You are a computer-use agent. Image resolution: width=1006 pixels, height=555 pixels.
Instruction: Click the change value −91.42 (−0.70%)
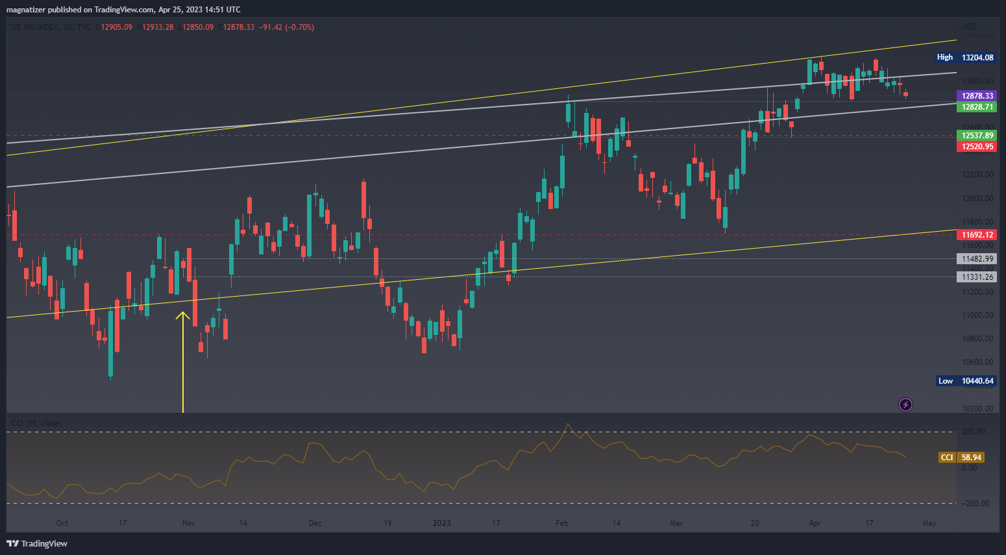click(287, 27)
